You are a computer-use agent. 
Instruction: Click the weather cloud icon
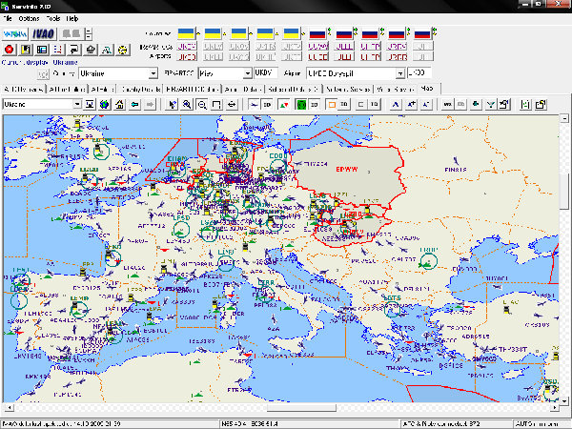point(91,50)
